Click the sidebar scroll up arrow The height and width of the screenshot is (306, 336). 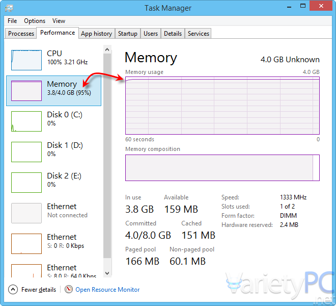tap(107, 49)
